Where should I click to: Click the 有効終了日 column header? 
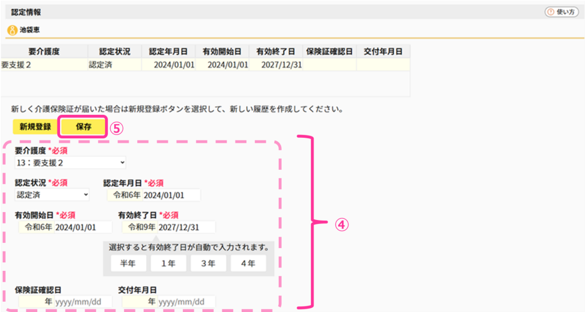pos(276,52)
